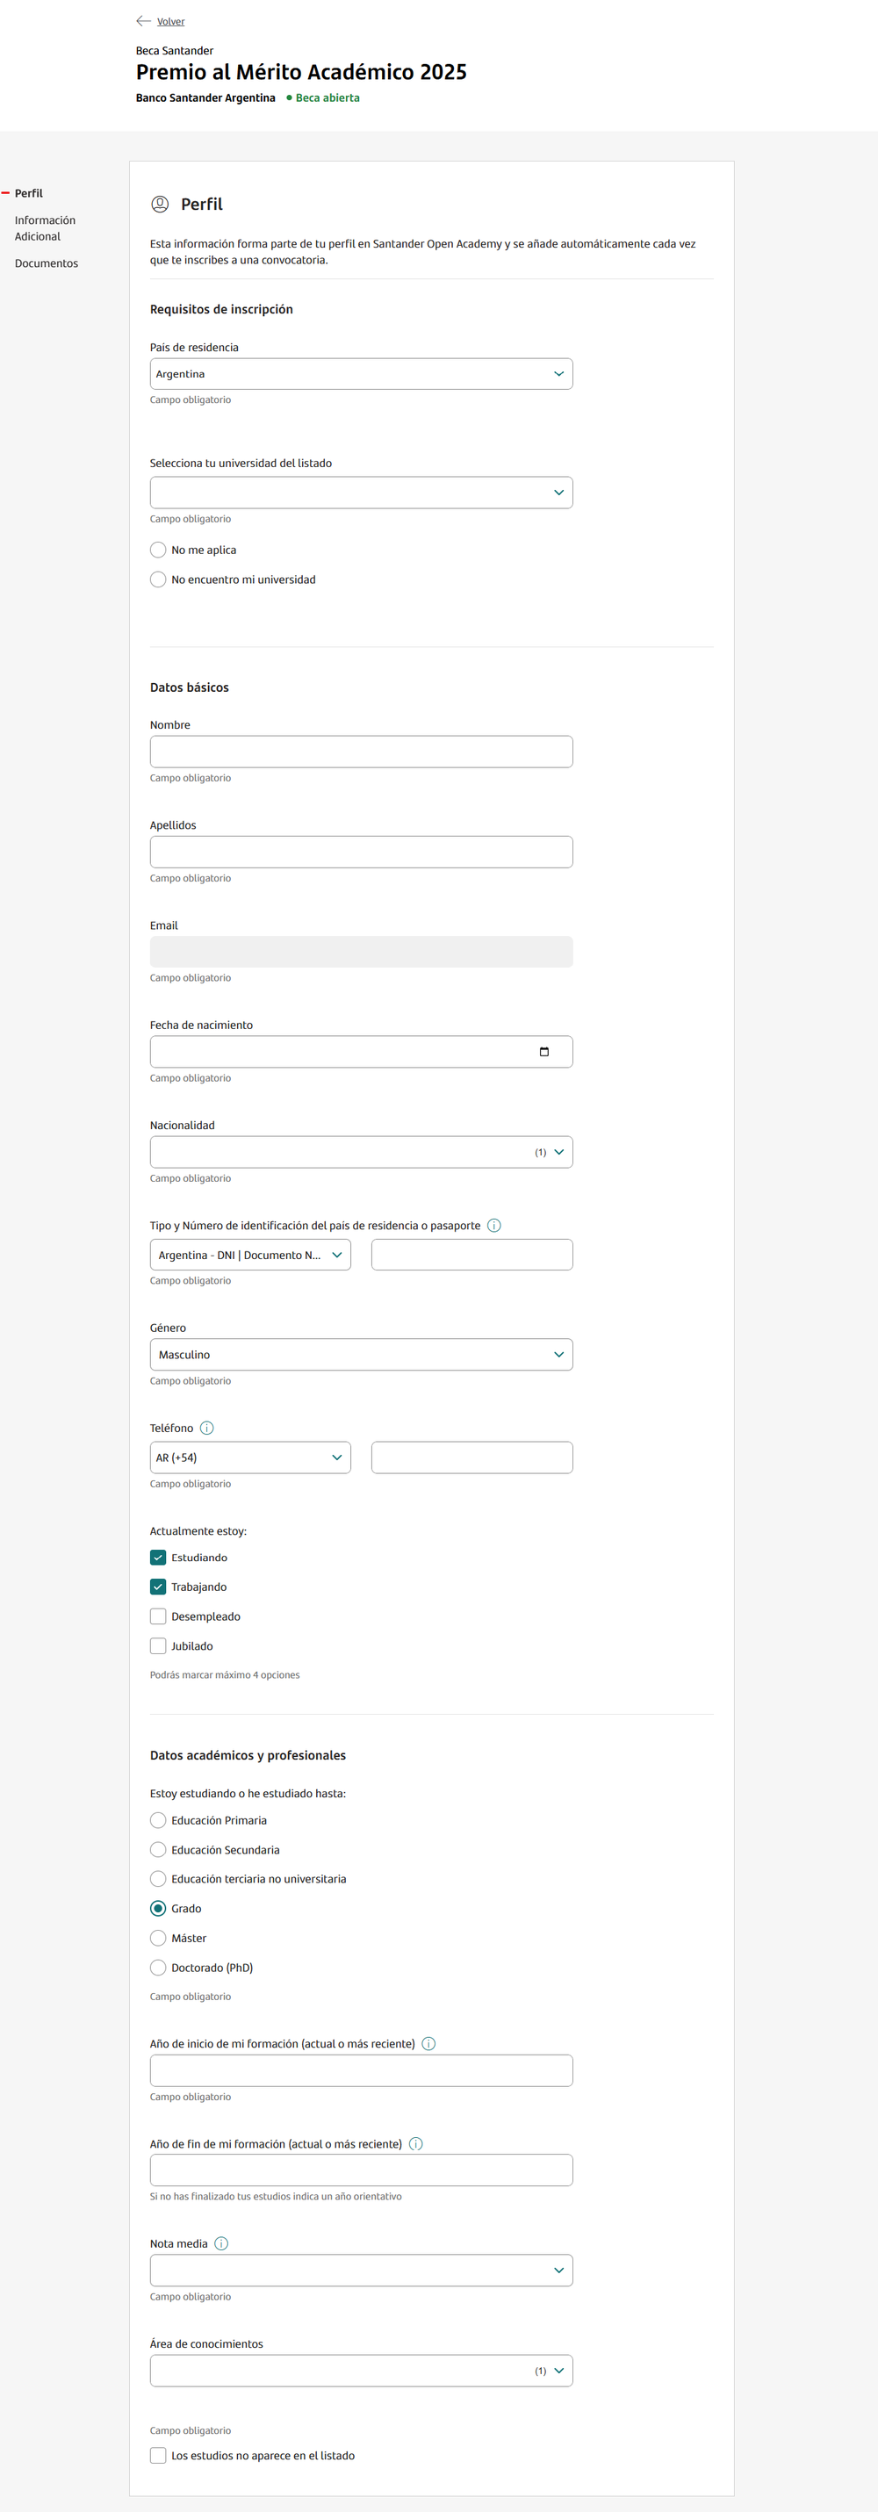Image resolution: width=878 pixels, height=2512 pixels.
Task: Click the back arrow icon next to Volver
Action: coord(143,20)
